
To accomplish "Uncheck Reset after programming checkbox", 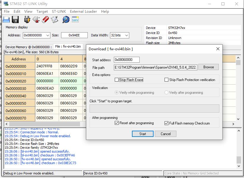I will (117, 123).
